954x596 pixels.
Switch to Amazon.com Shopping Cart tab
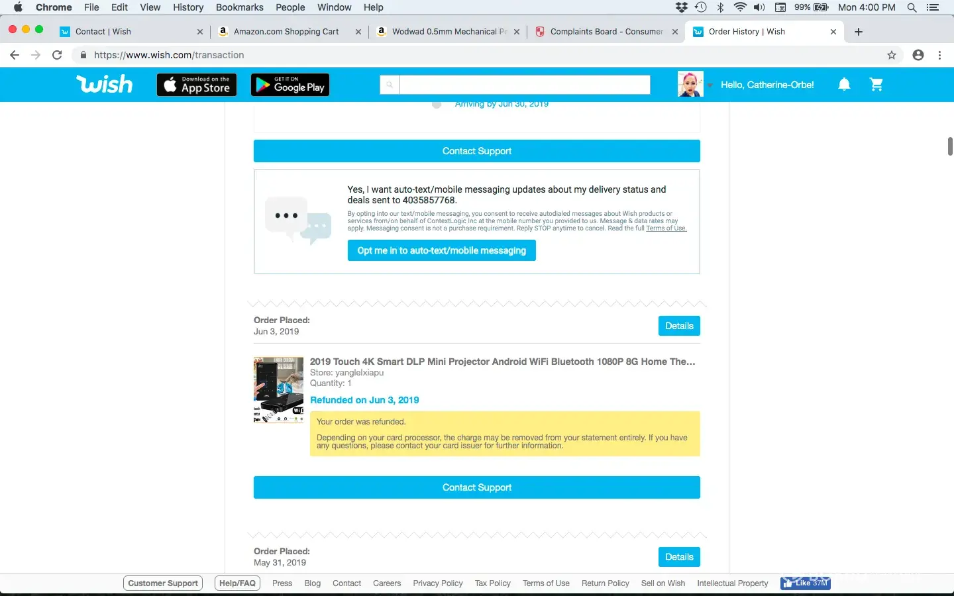(286, 31)
